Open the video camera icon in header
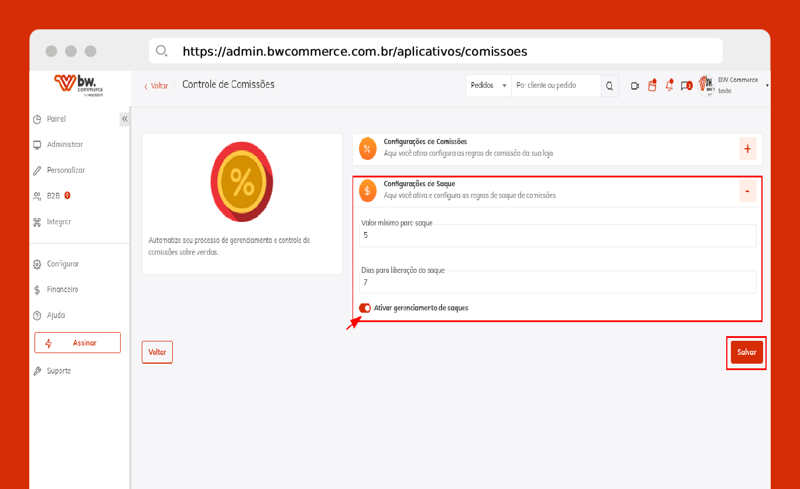800x489 pixels. click(635, 86)
